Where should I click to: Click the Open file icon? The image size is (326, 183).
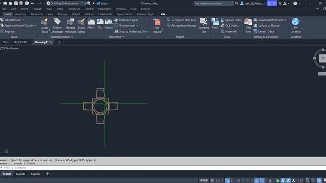tap(10, 3)
